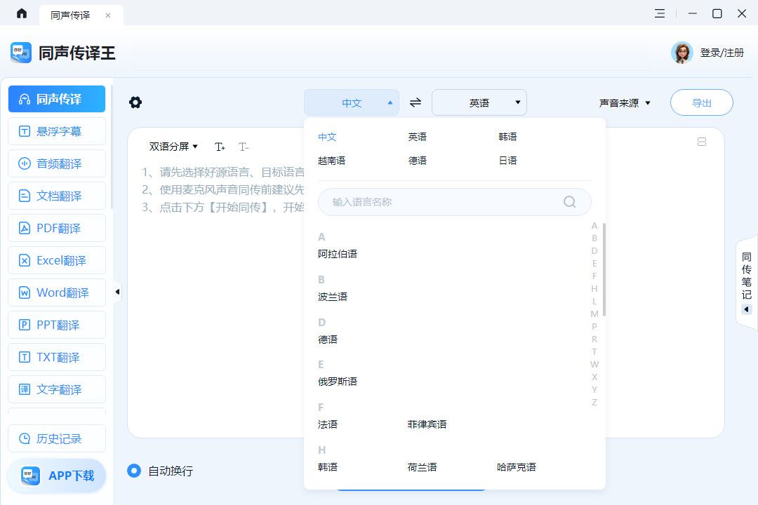Click the split layout icon at panel corner
Screen dimensions: 758x505
(702, 142)
